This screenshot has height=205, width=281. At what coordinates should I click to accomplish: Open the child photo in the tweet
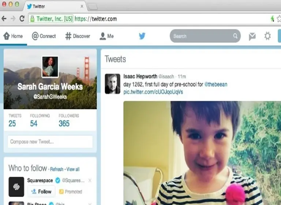(x=202, y=153)
